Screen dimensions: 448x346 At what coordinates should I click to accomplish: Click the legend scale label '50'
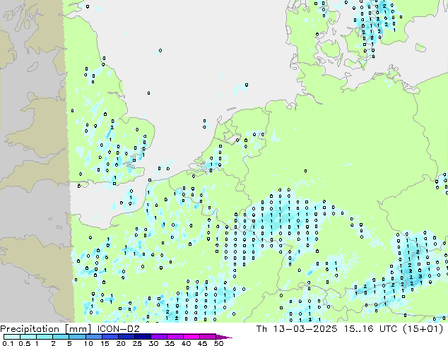tap(219, 343)
